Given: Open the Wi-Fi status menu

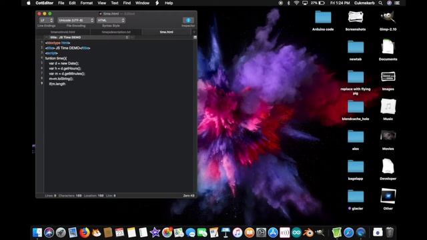Looking at the screenshot, I should tap(296, 3).
